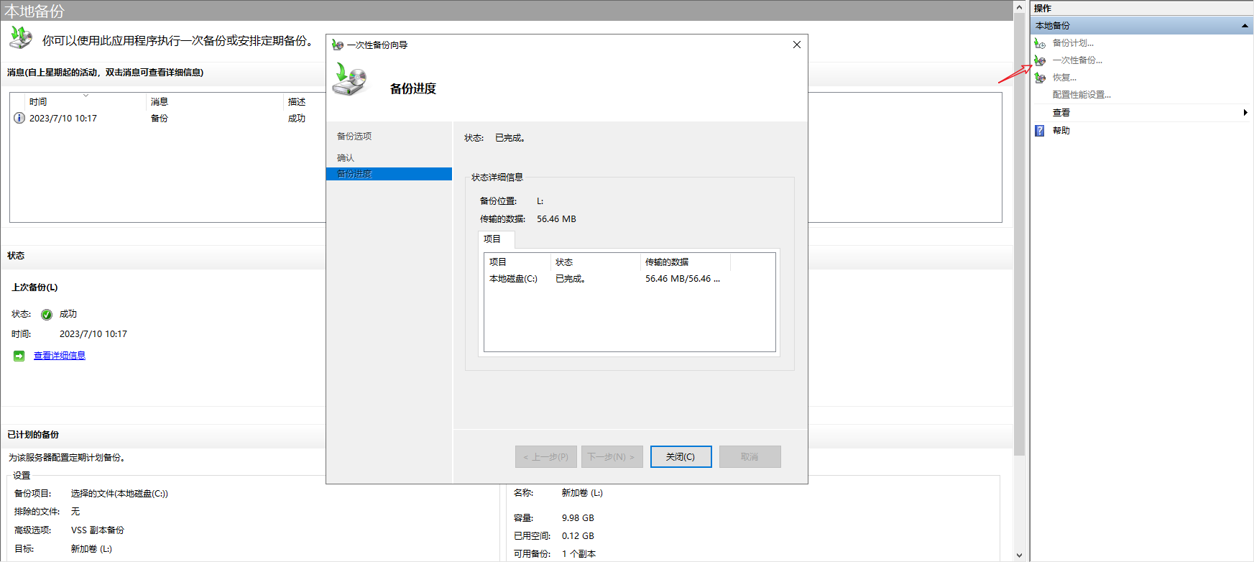Select the 2023/7/10 10:17 message row
Image resolution: width=1254 pixels, height=562 pixels.
click(x=169, y=119)
